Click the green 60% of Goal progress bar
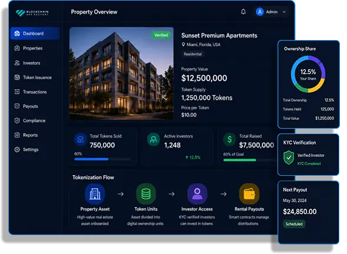 click(240, 160)
